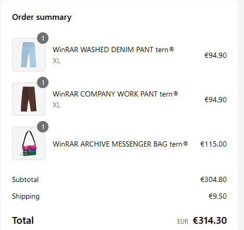The height and width of the screenshot is (230, 244).
Task: Click the work pant €94.90 price
Action: tap(215, 100)
